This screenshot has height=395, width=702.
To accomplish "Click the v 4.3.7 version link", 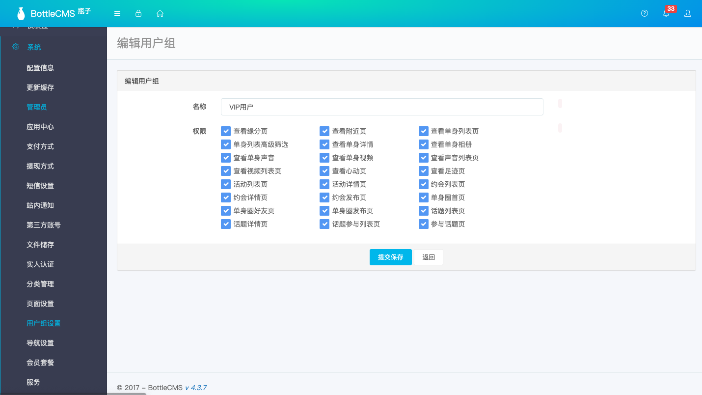I will click(195, 388).
